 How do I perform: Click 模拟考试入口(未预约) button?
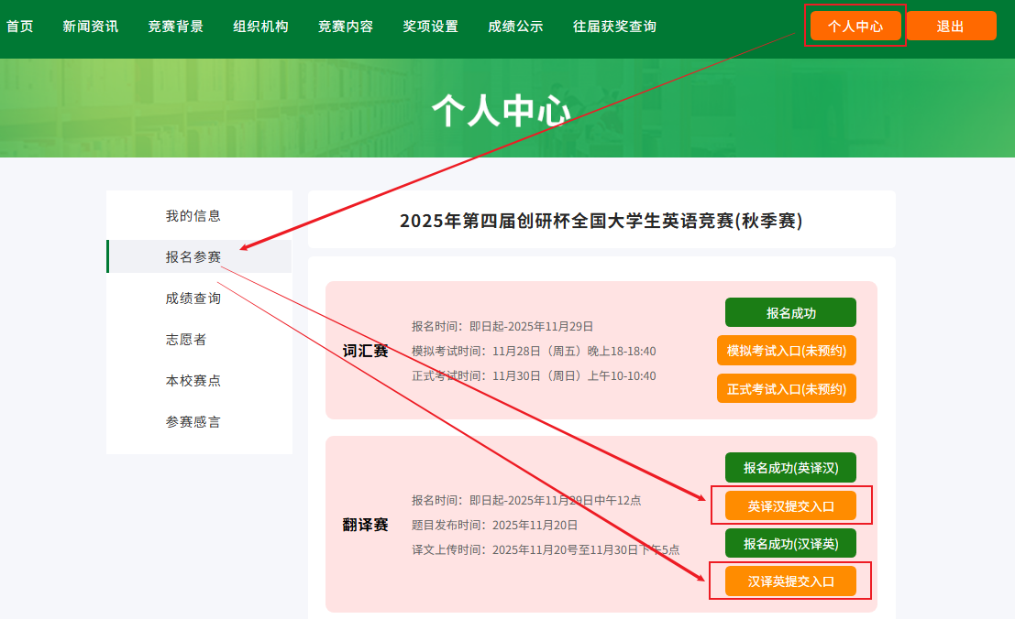(x=786, y=351)
